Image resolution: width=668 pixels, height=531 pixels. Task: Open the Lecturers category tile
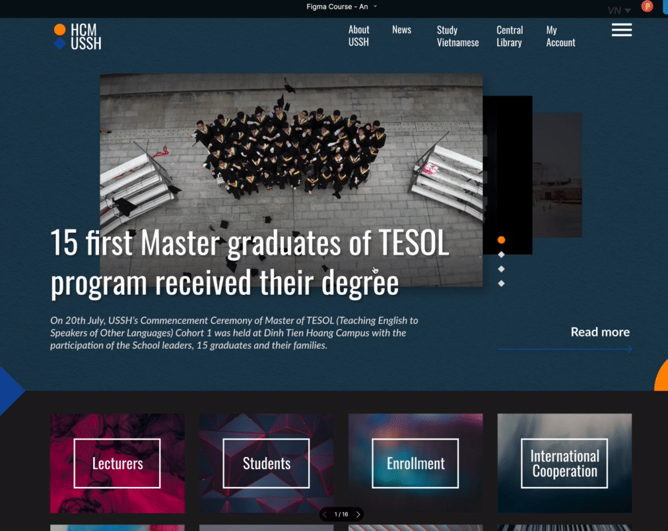click(118, 463)
